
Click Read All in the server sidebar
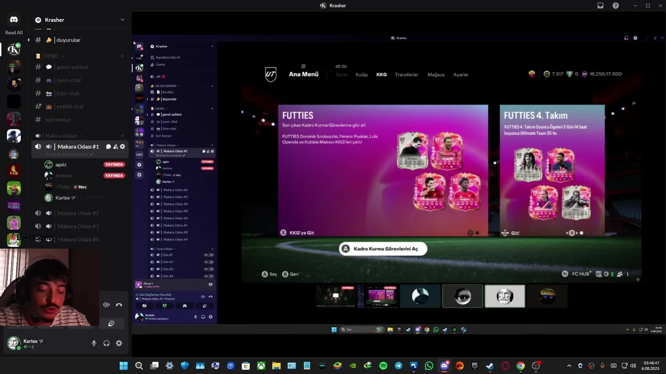point(14,33)
